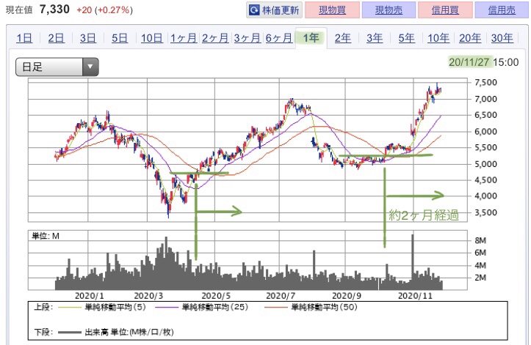Click the current price 7,330
Image resolution: width=531 pixels, height=345 pixels.
[x=54, y=9]
